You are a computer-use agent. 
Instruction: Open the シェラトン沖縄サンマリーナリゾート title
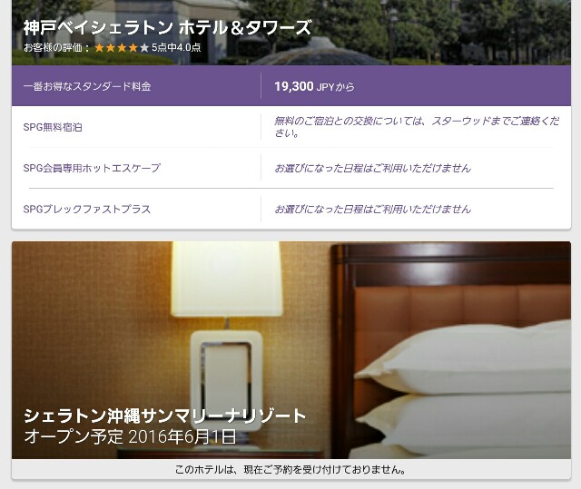point(165,416)
